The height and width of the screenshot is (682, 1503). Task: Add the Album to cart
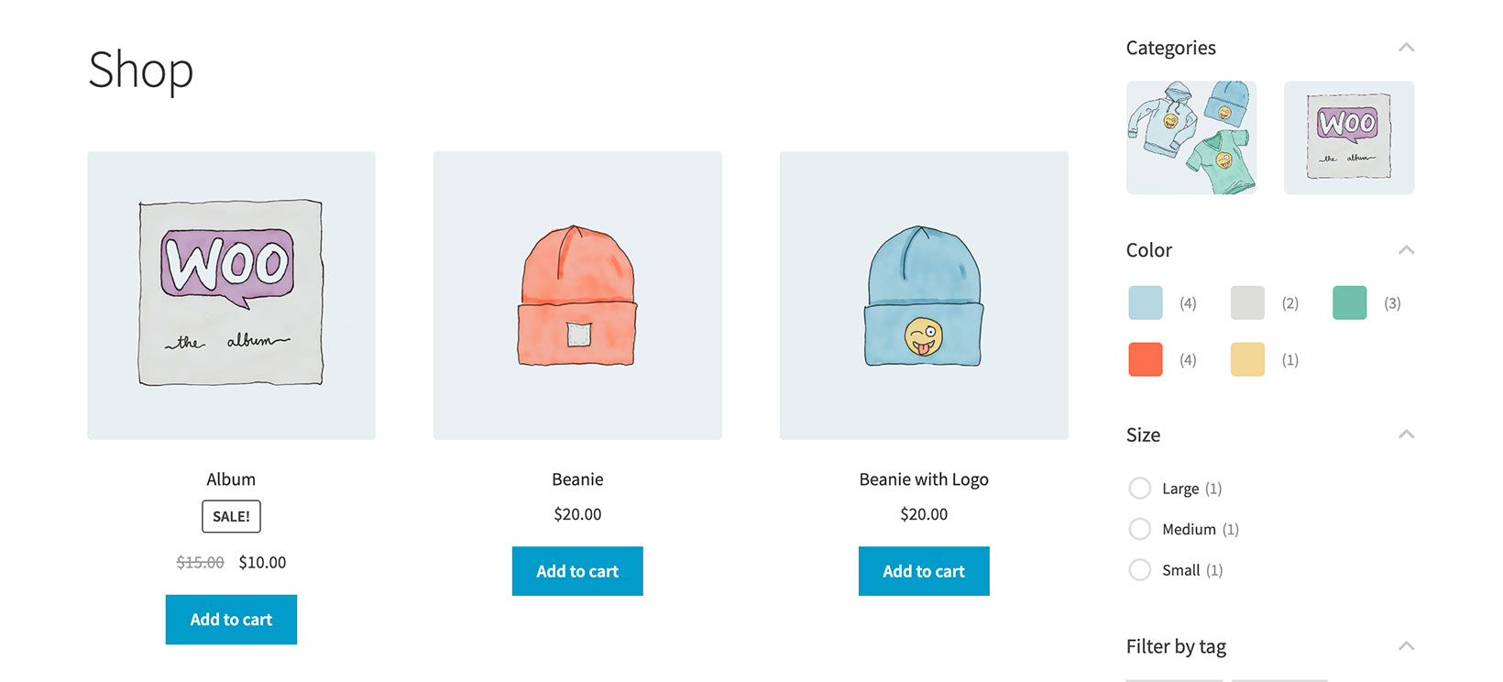(231, 620)
